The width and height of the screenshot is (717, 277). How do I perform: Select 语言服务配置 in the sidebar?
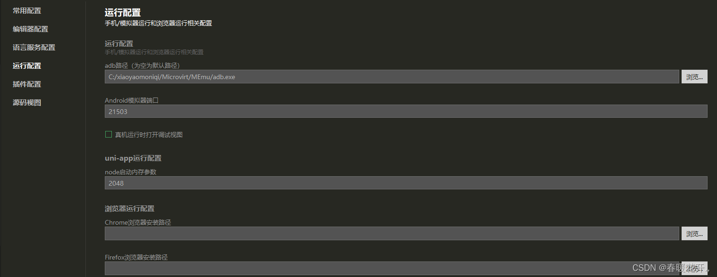(x=34, y=47)
